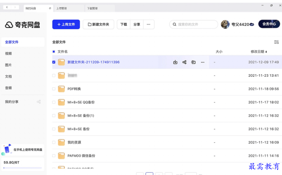Create a new folder with 新建文件夹 button
This screenshot has width=282, height=175.
[98, 24]
